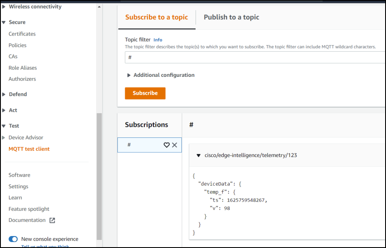Open Authorizers page
This screenshot has width=386, height=248.
tap(22, 79)
